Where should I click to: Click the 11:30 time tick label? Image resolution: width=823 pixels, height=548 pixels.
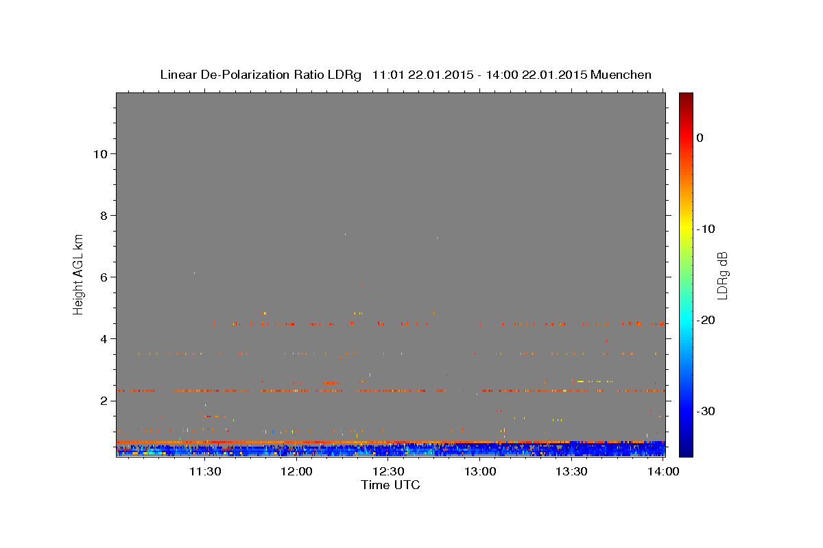(204, 471)
